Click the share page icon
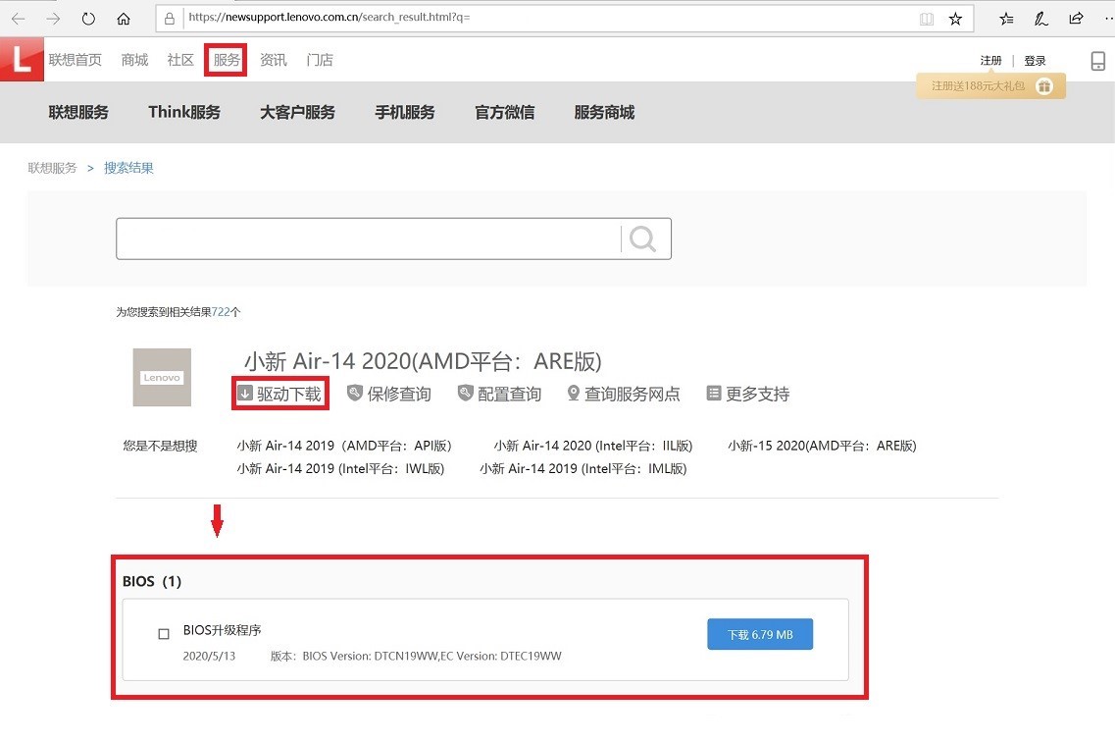This screenshot has width=1115, height=743. pyautogui.click(x=1076, y=19)
